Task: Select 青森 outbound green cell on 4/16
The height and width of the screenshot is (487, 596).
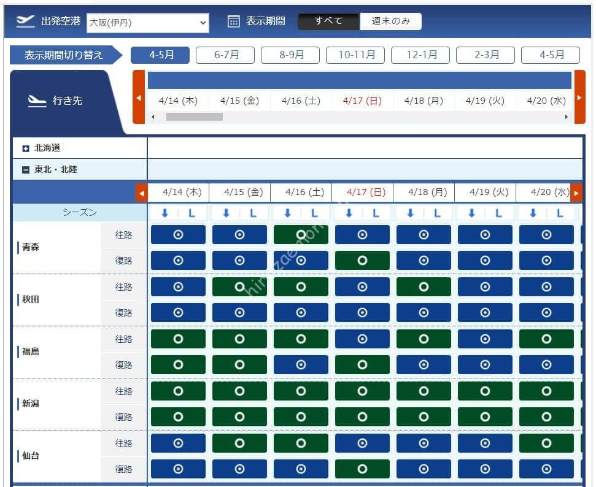Action: [x=301, y=234]
